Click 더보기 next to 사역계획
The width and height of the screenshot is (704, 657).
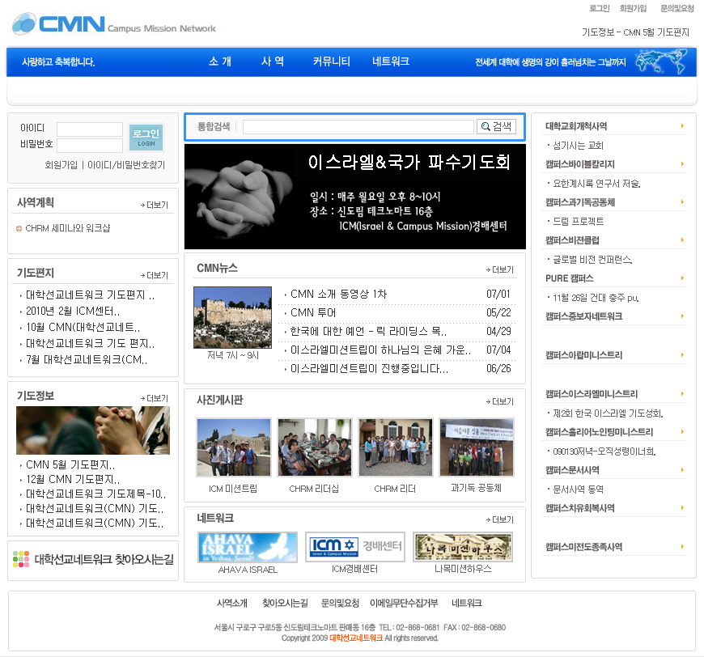pyautogui.click(x=155, y=205)
